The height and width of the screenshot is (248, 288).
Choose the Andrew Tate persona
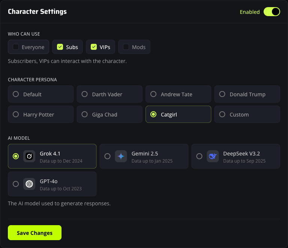pos(178,94)
